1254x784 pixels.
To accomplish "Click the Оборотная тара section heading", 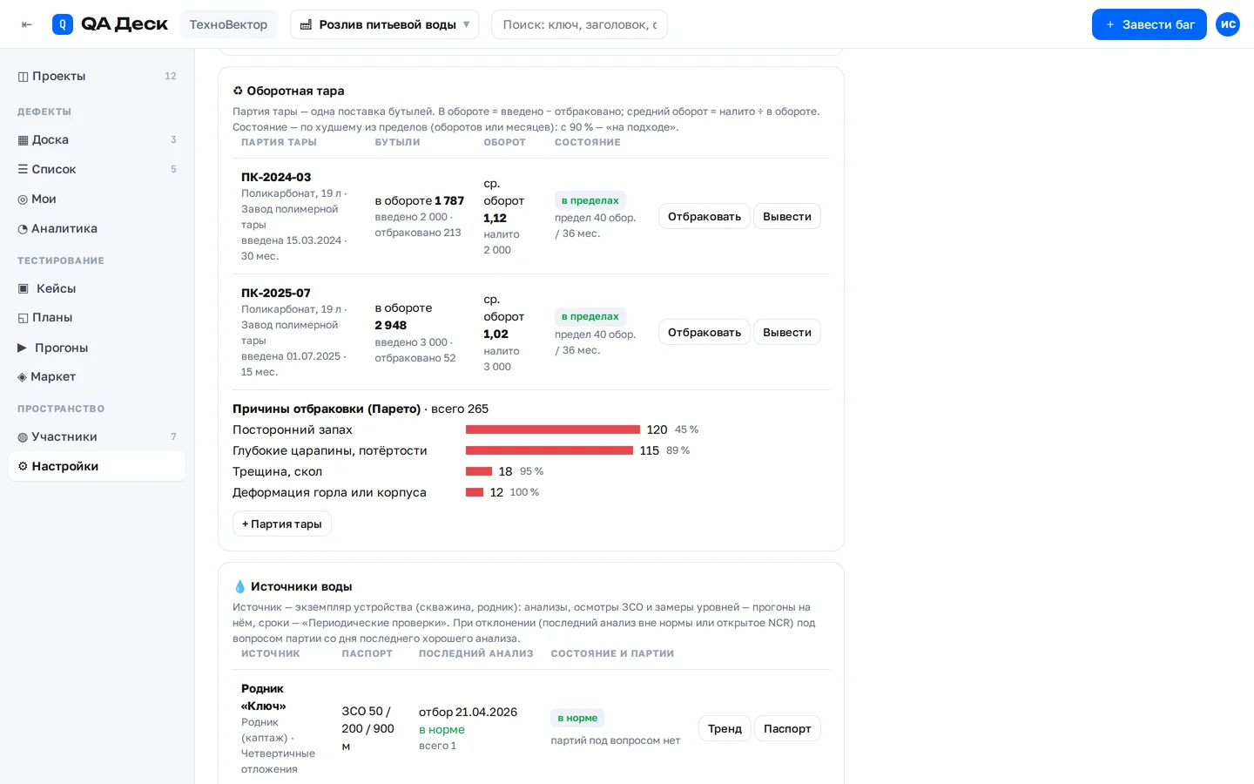I will click(x=288, y=91).
